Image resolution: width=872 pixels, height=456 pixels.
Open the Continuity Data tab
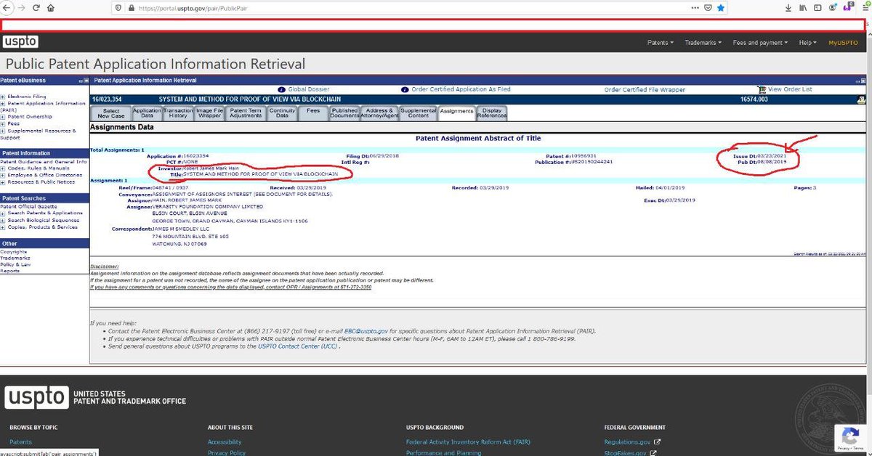coord(282,113)
